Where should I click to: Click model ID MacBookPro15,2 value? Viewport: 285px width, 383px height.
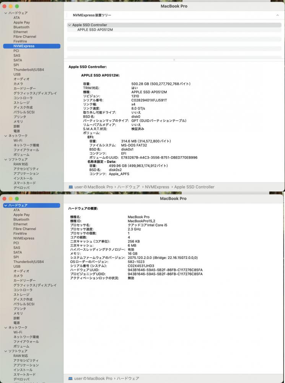pos(142,221)
